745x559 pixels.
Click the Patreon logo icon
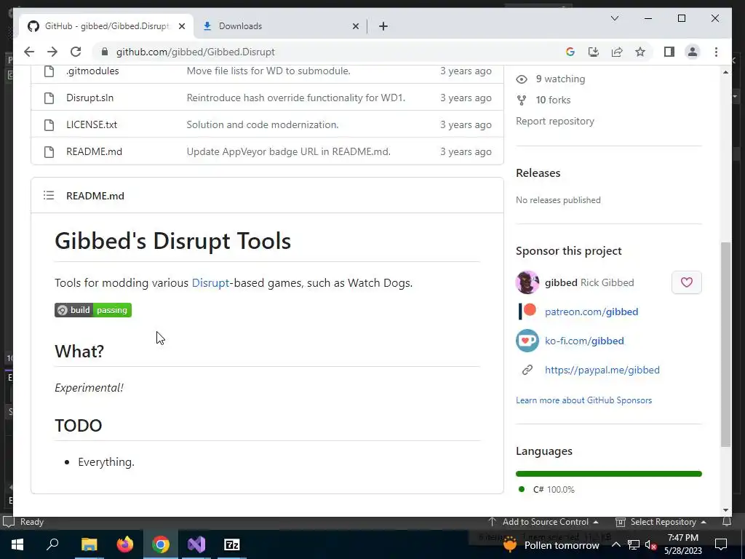(527, 312)
